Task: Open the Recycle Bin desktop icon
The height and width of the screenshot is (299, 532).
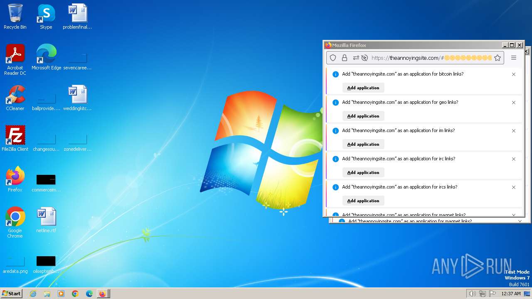Action: [15, 17]
